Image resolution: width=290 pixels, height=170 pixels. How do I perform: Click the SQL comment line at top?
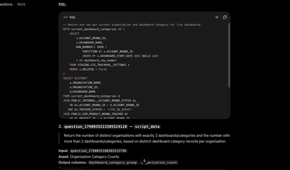(133, 25)
